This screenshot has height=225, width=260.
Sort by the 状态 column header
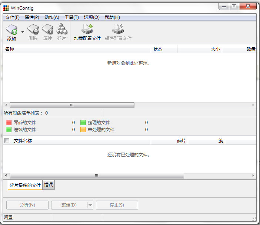point(164,49)
